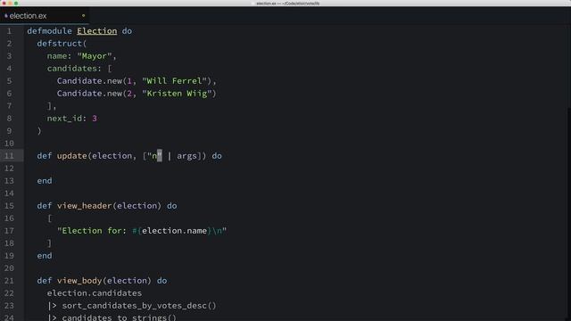Click the yellow minimize window button
This screenshot has height=321, width=571.
(x=10, y=4)
